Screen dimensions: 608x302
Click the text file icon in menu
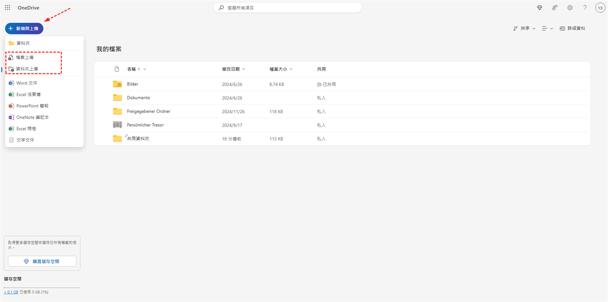(x=11, y=140)
